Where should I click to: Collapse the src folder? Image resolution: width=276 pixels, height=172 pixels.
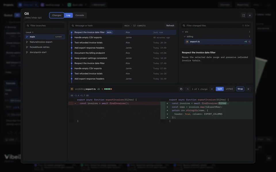183,32
